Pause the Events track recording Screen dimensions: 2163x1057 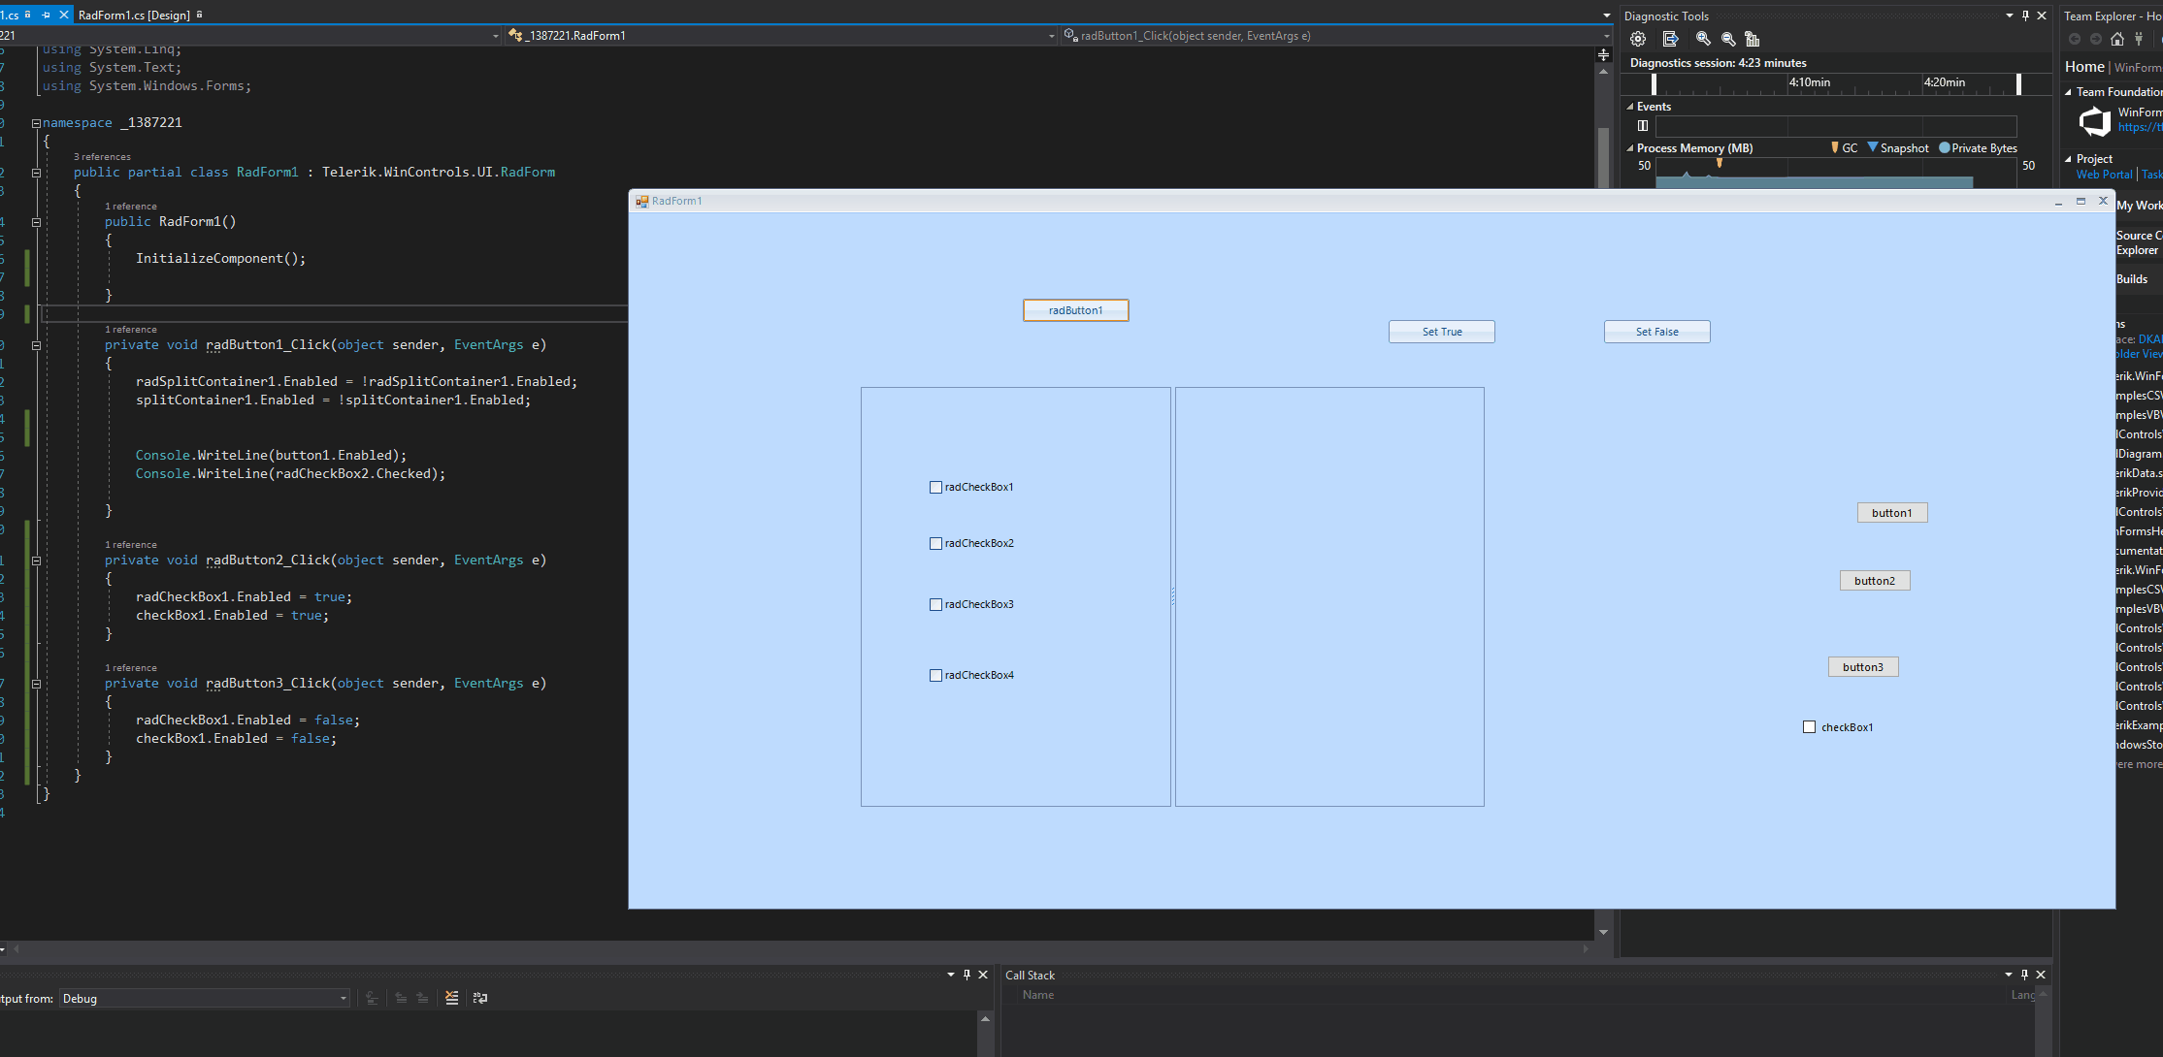point(1643,125)
